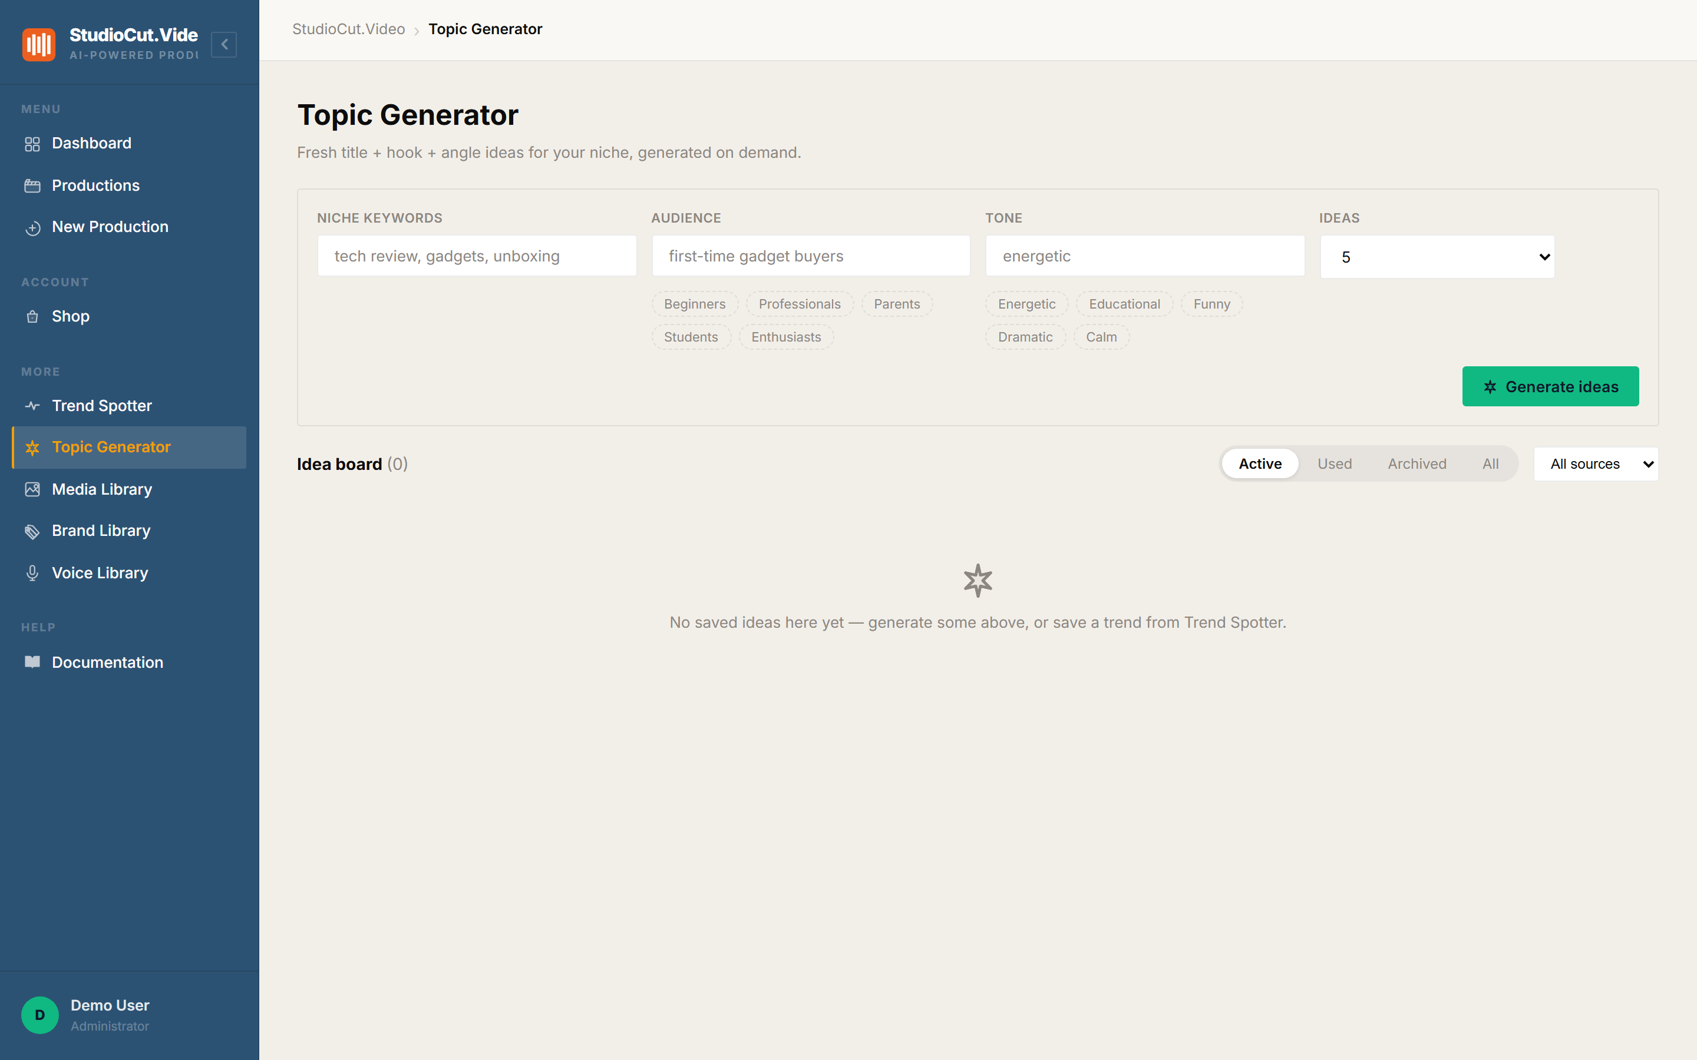The width and height of the screenshot is (1697, 1060).
Task: Focus the Niche Keywords input field
Action: click(x=477, y=256)
